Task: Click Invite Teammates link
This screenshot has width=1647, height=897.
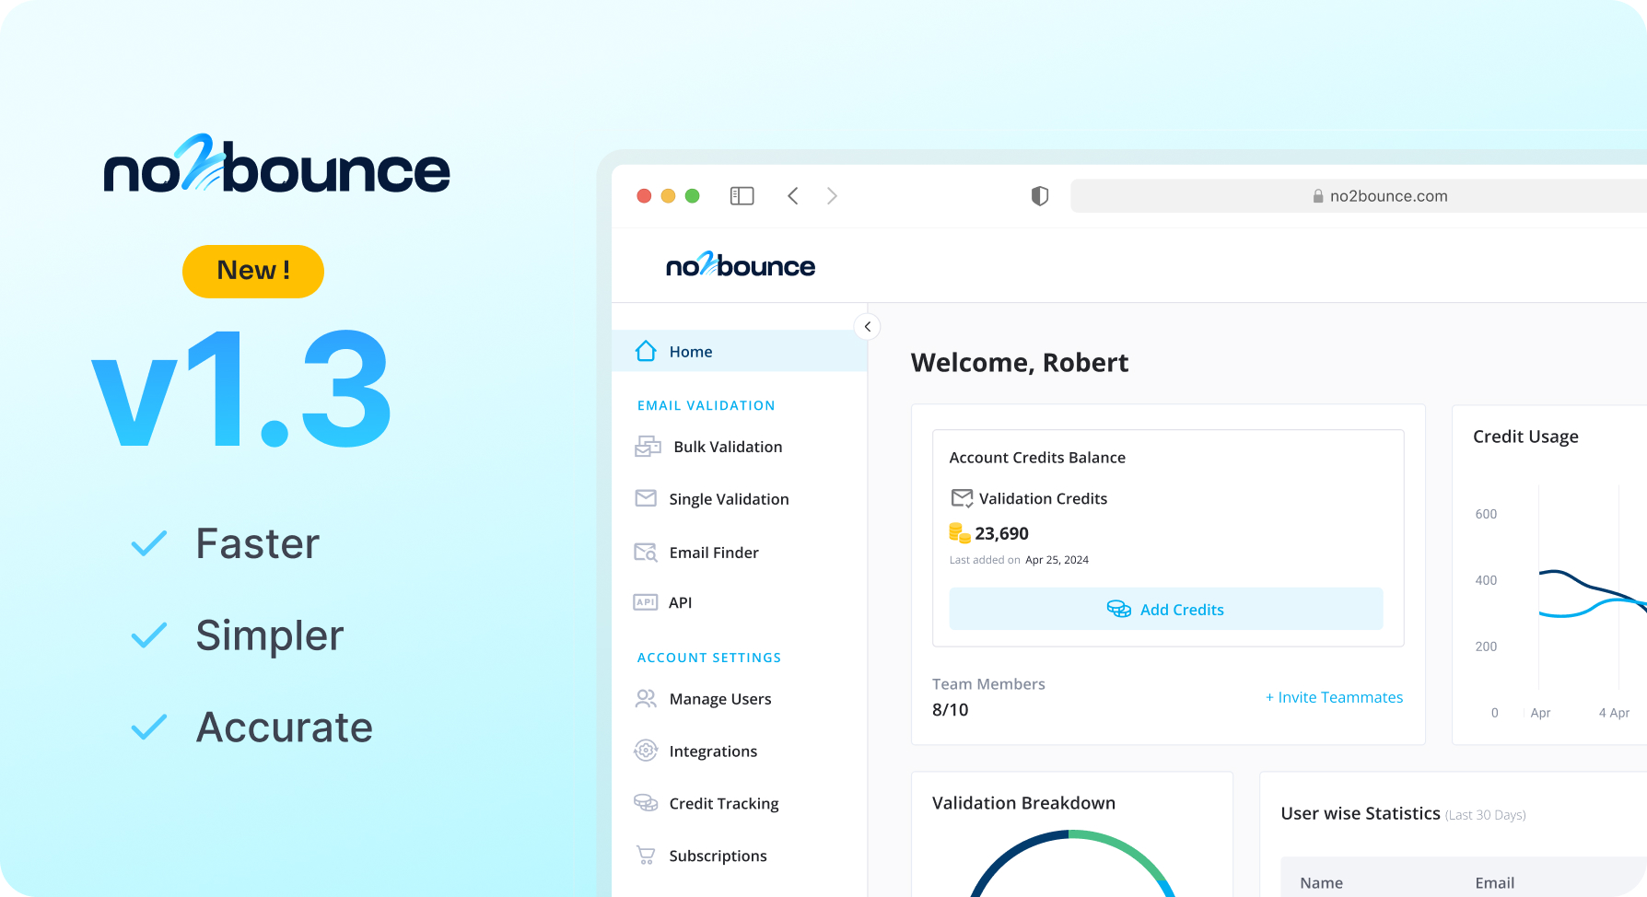Action: coord(1334,697)
